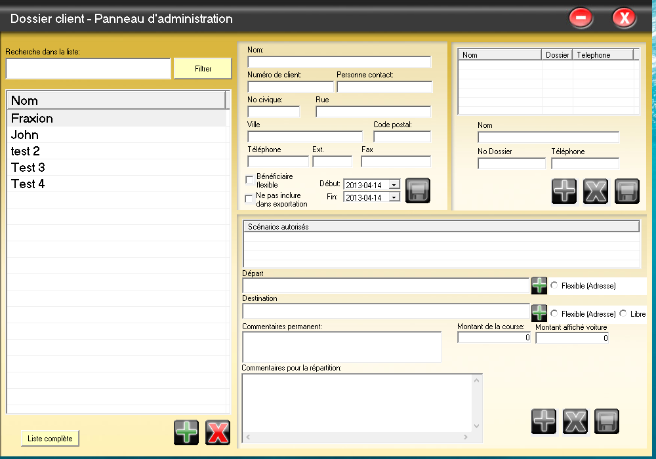Add a new client with the green plus below the client list
The height and width of the screenshot is (459, 656).
coord(186,432)
